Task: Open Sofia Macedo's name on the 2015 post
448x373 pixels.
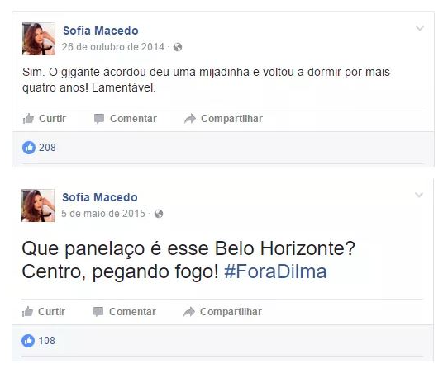Action: click(100, 197)
